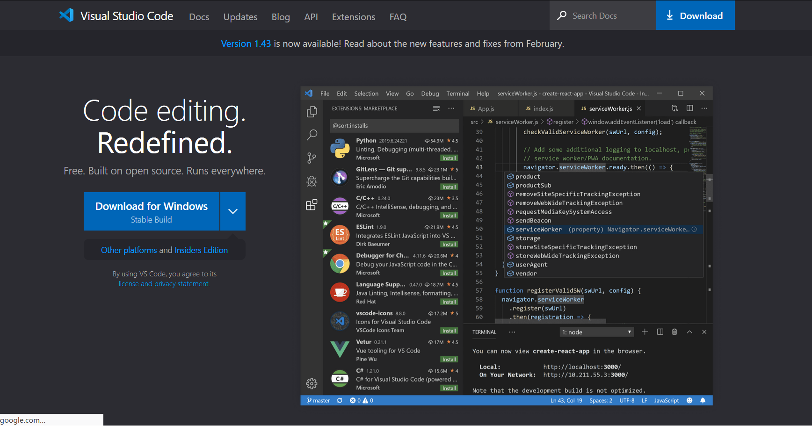Click the search magnifier icon in Search Docs

click(562, 15)
